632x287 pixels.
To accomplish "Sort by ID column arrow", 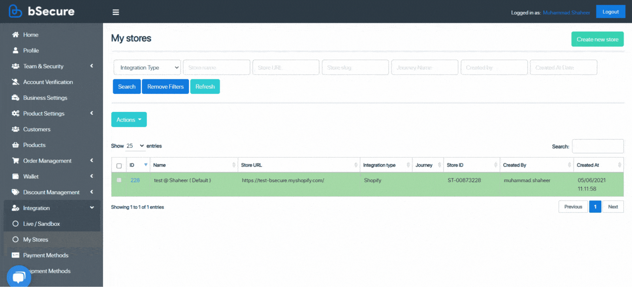I will point(146,165).
